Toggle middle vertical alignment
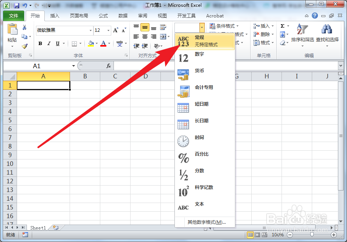347x242 pixels. click(x=145, y=27)
